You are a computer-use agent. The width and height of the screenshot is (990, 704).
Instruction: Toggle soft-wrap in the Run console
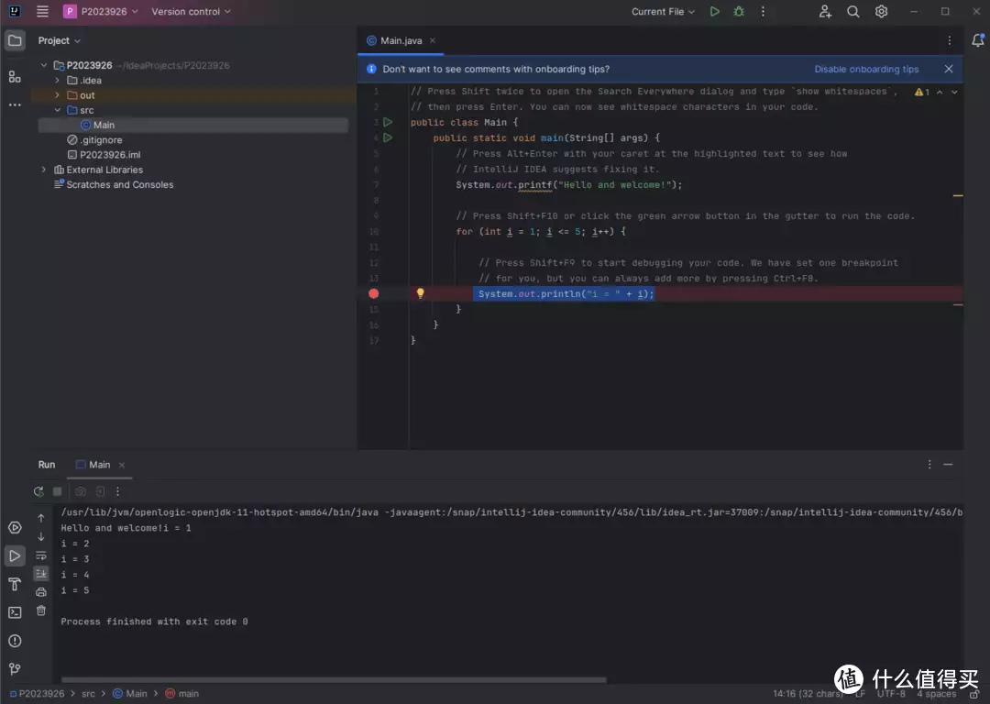(41, 555)
